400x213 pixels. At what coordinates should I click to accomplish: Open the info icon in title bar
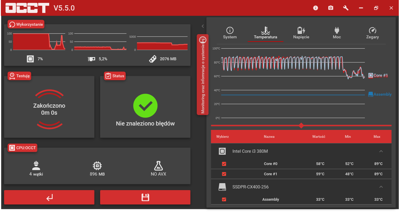pos(315,8)
